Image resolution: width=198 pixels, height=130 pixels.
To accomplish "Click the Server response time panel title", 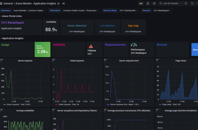I will (129, 61).
